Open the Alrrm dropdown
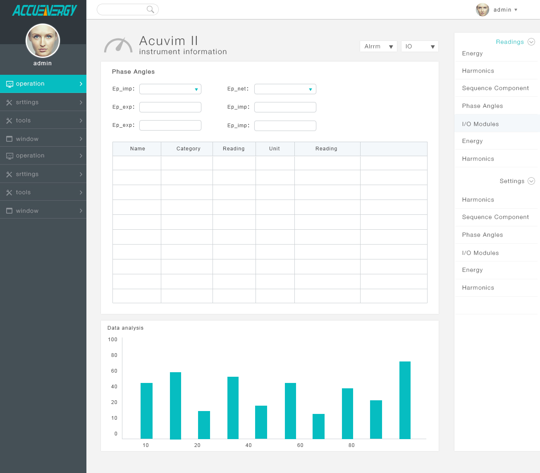Image resolution: width=540 pixels, height=473 pixels. [378, 46]
